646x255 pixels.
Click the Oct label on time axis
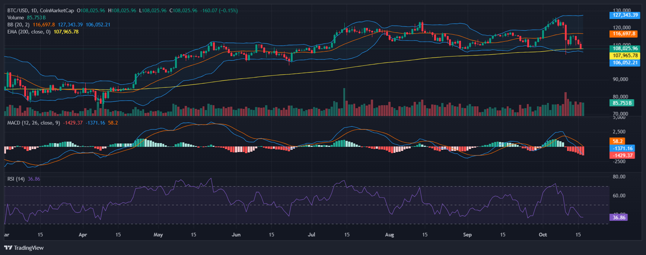[x=543, y=235]
